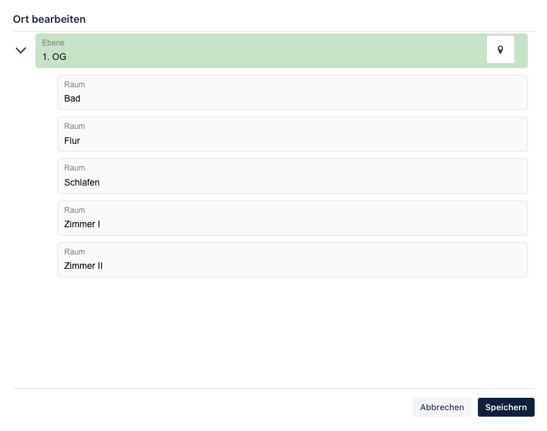Click the 'Ebene' label in the green row
The height and width of the screenshot is (431, 547).
(53, 43)
